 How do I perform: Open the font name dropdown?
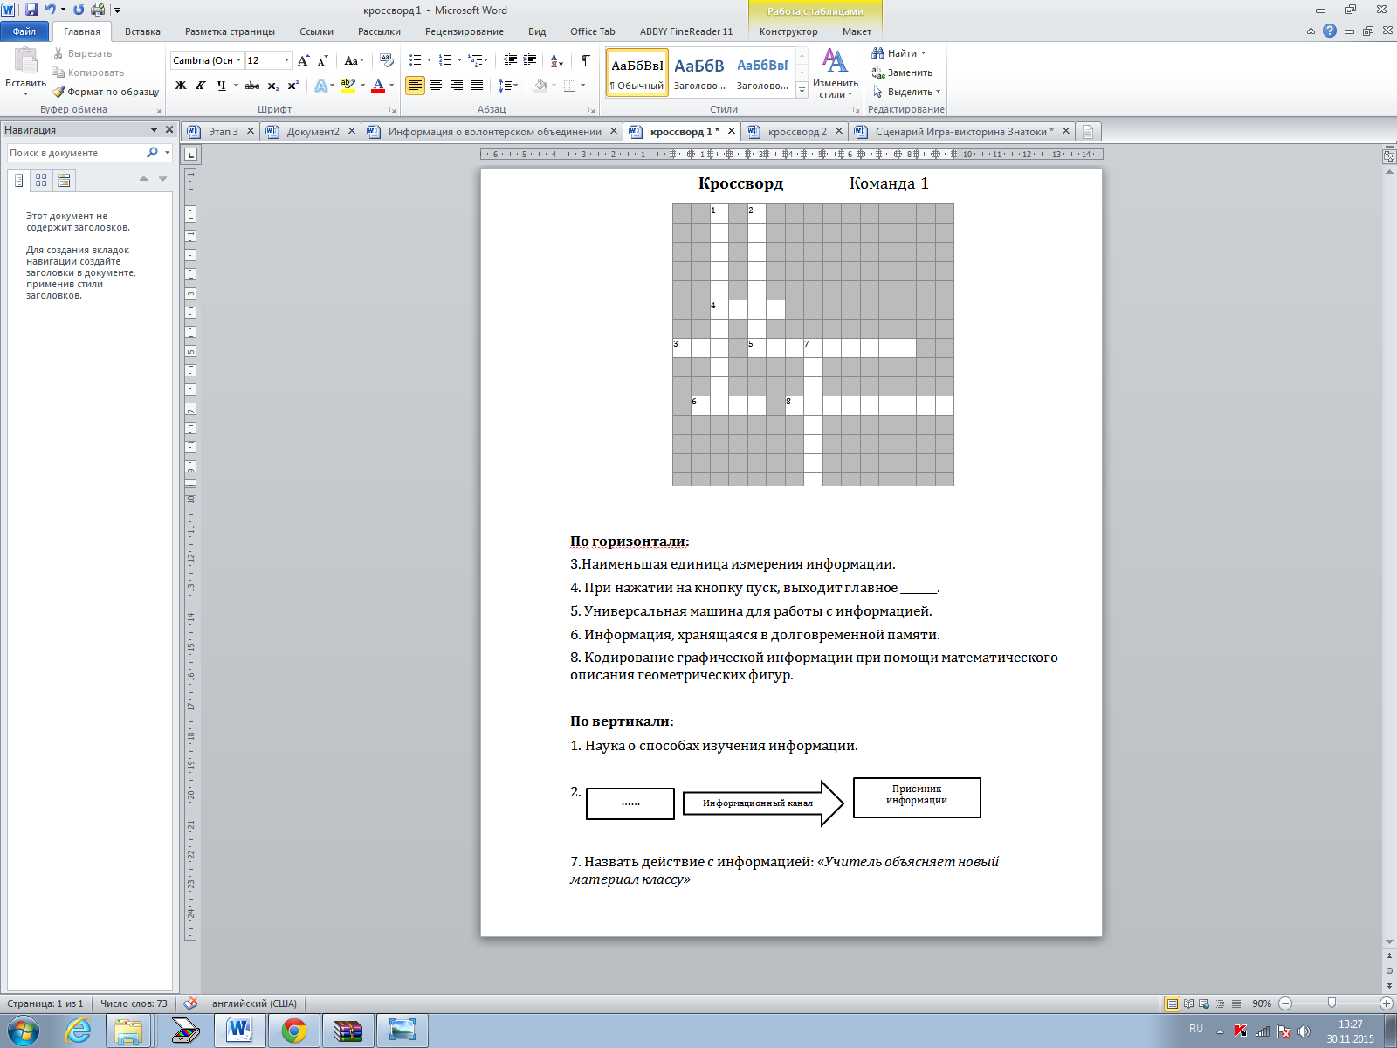[239, 60]
